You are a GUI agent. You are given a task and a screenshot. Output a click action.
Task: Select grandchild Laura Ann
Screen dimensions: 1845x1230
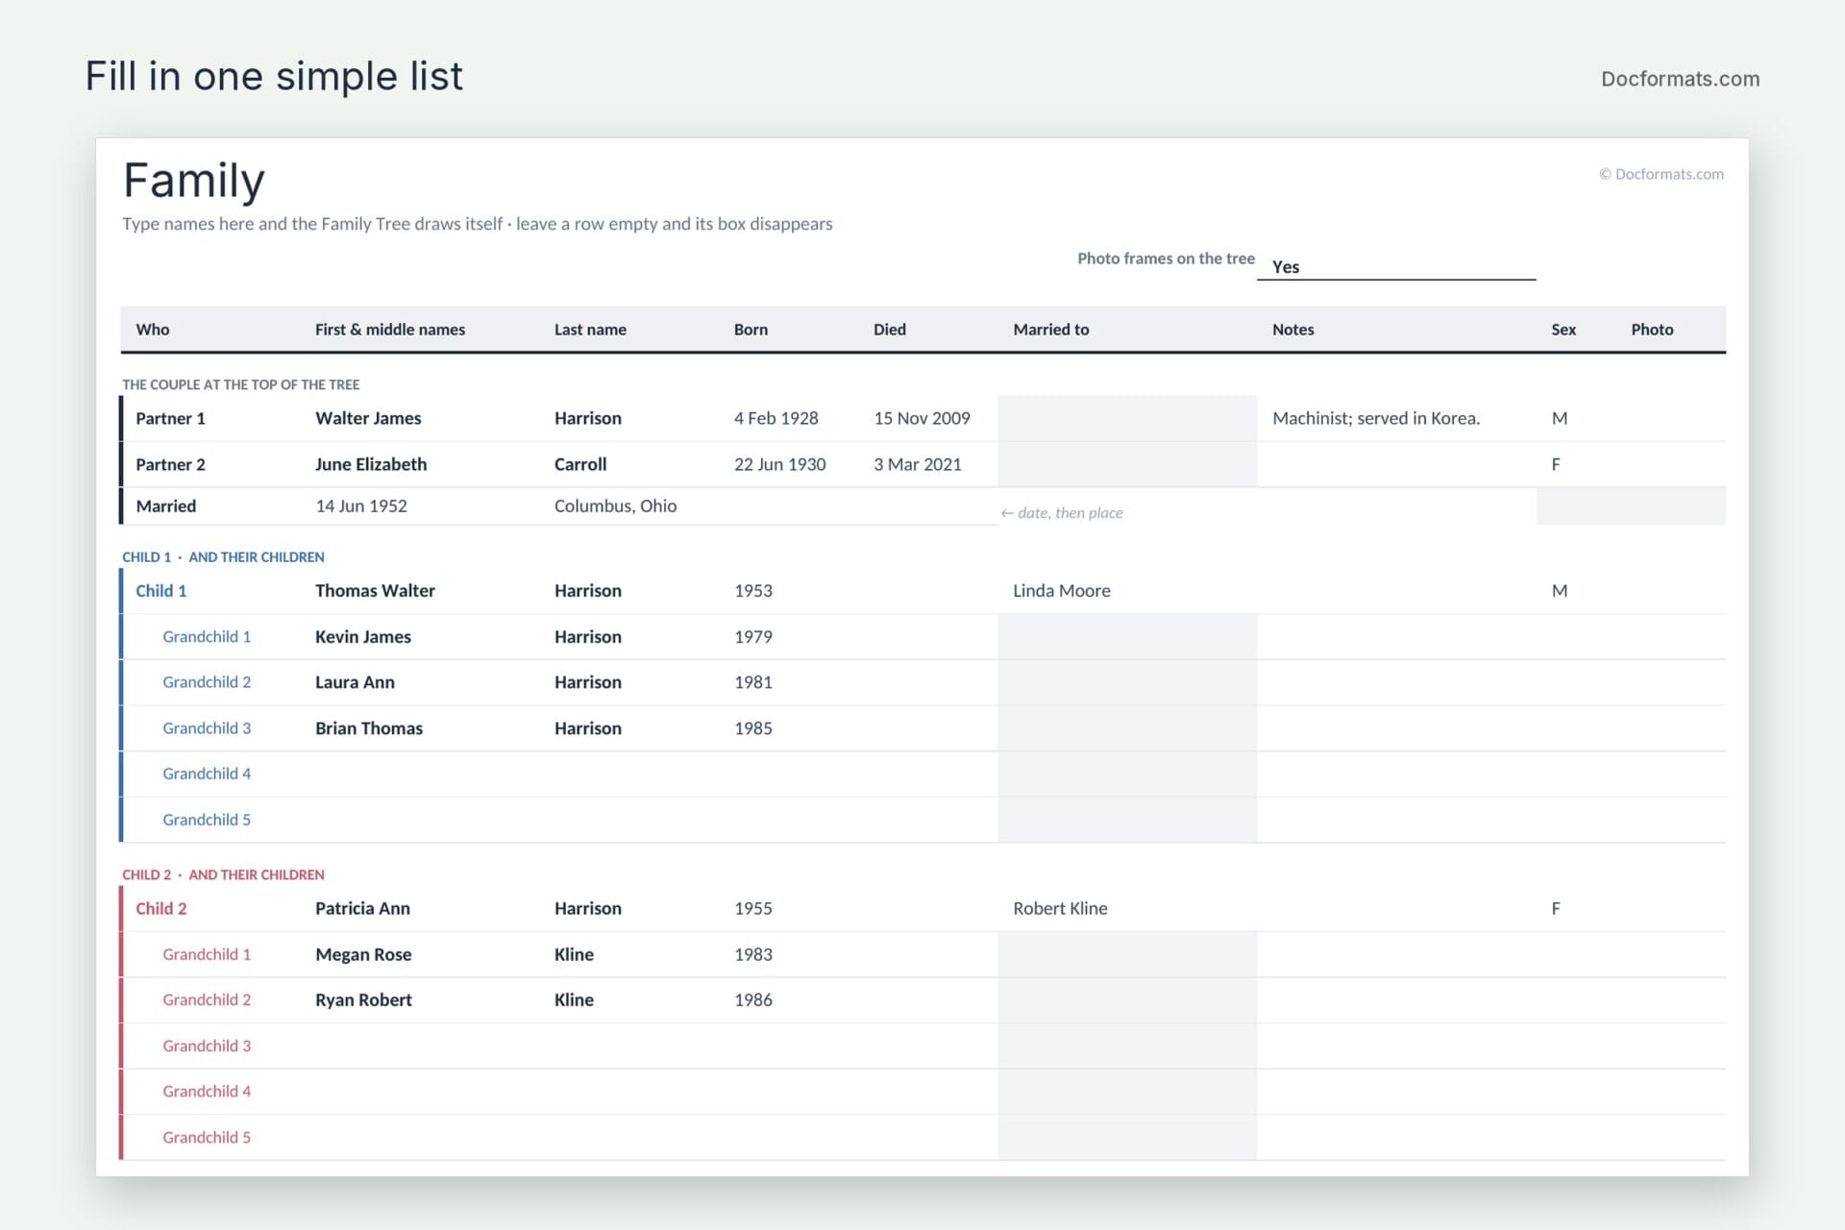(355, 681)
